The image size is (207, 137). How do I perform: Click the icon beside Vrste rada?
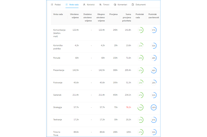[67, 5]
